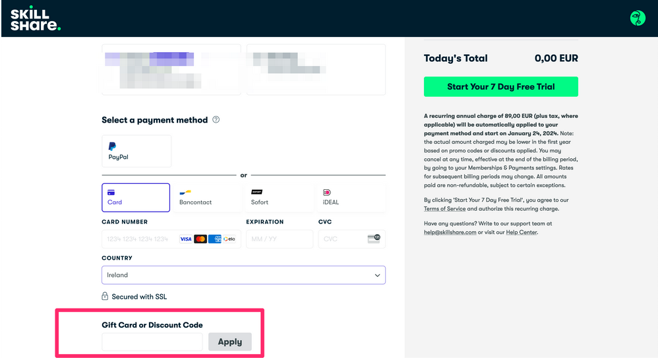The height and width of the screenshot is (358, 658).
Task: Choose the PayPal payment option
Action: (136, 151)
